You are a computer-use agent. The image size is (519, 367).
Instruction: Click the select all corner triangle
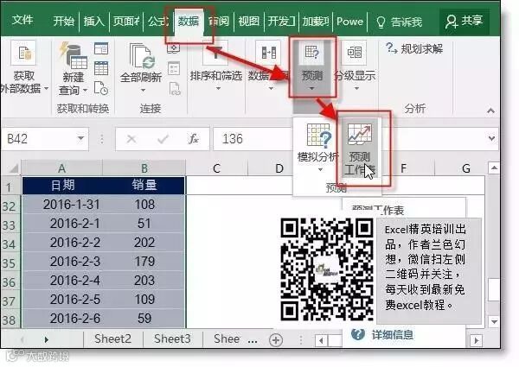click(x=13, y=168)
